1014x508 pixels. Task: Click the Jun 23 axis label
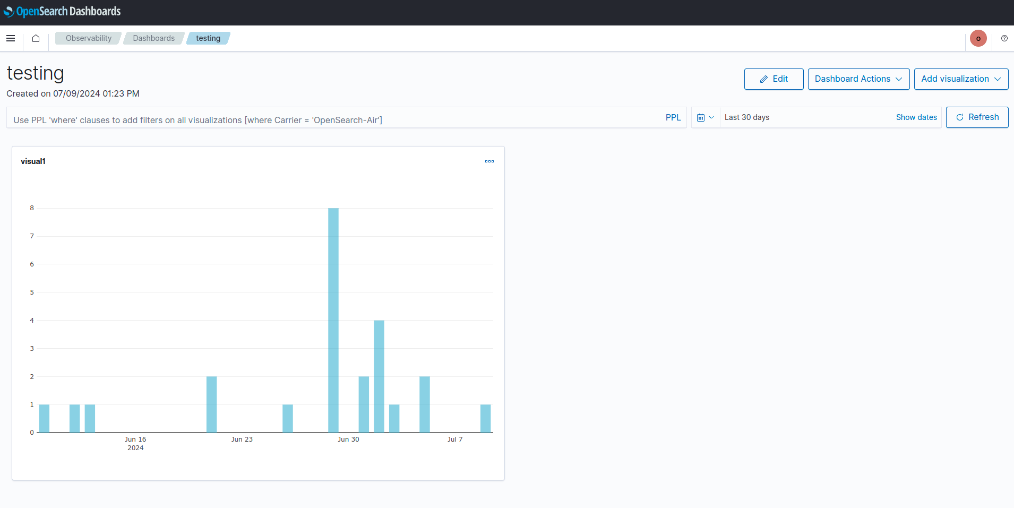(242, 440)
